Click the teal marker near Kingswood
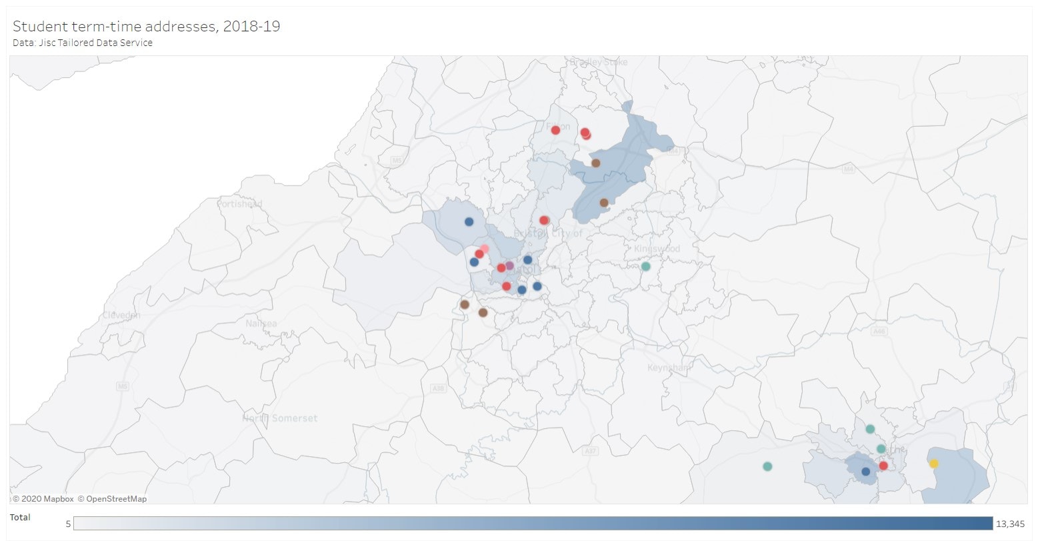Image resolution: width=1038 pixels, height=541 pixels. 645,266
